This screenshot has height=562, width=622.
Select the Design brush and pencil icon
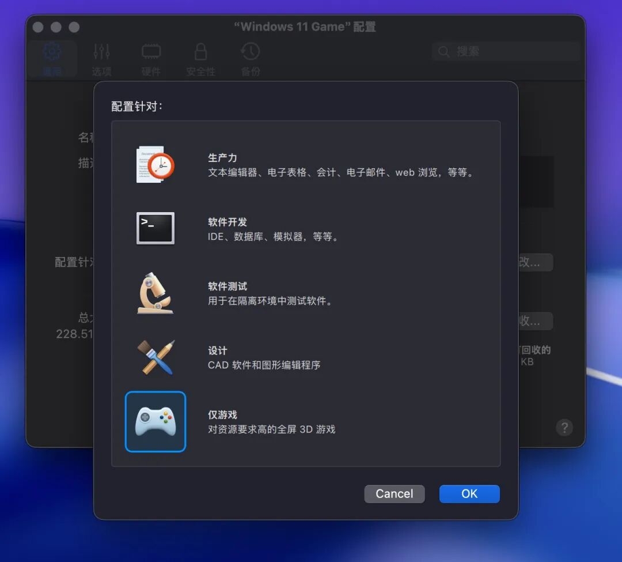pyautogui.click(x=155, y=357)
